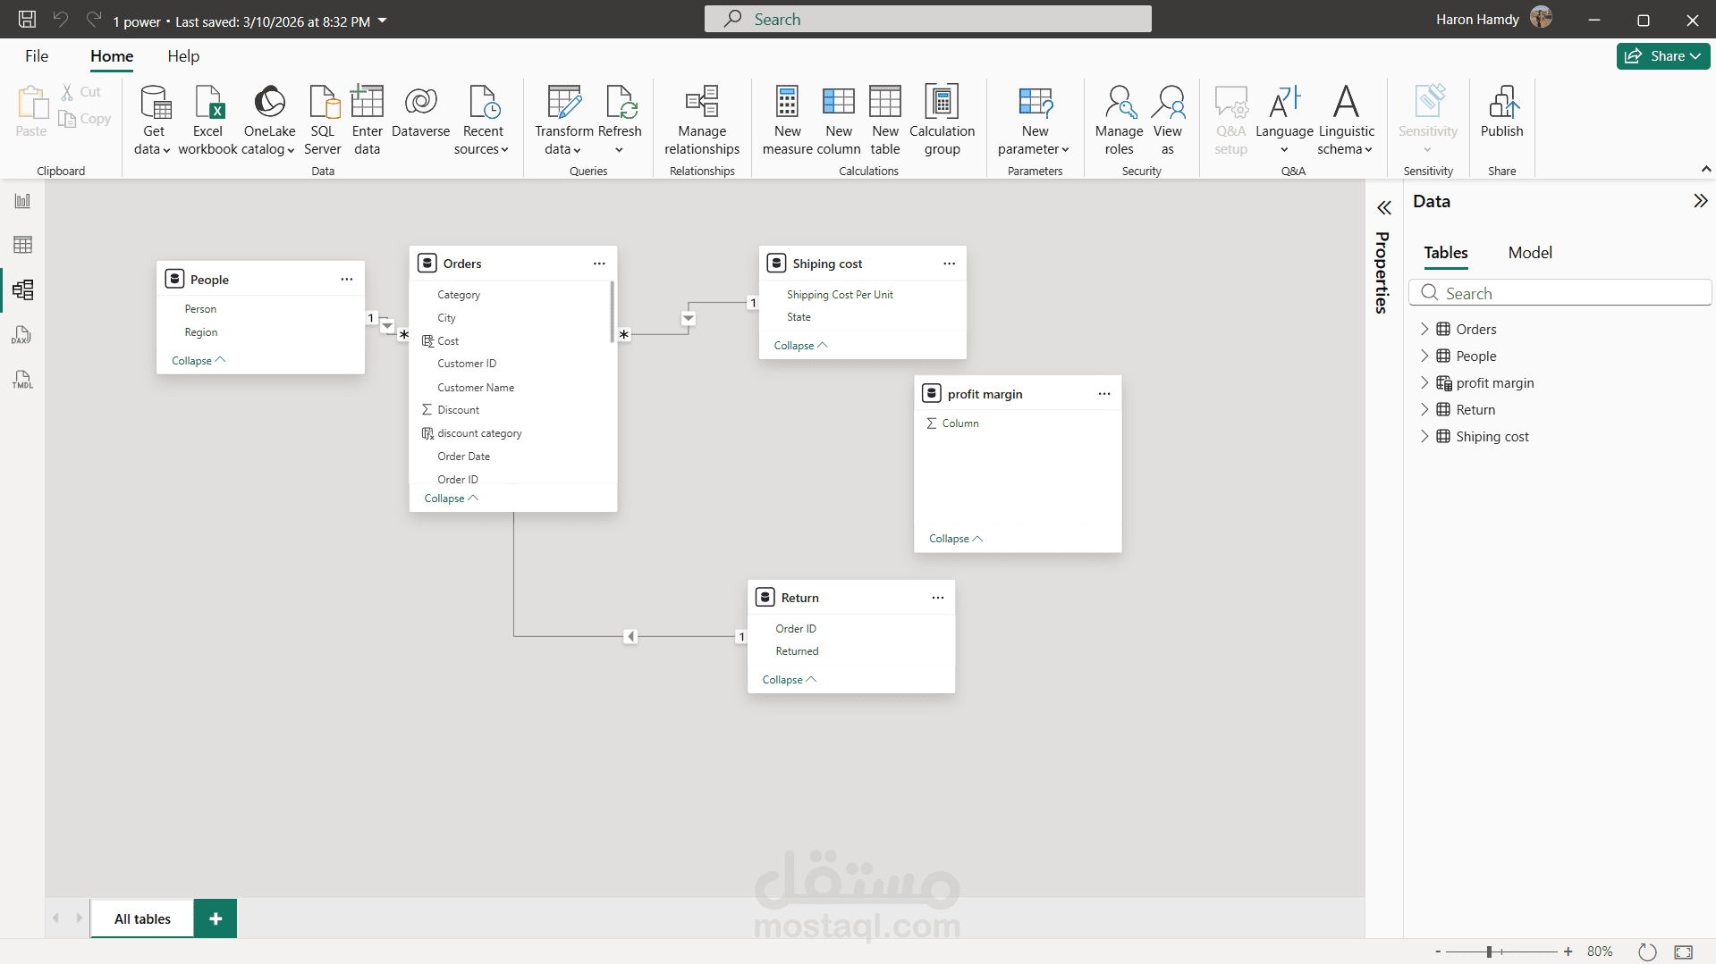The height and width of the screenshot is (964, 1716).
Task: Open the file name saved-status dropdown
Action: [x=383, y=21]
